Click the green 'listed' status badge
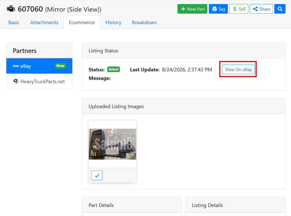Image resolution: width=291 pixels, height=216 pixels. click(114, 69)
